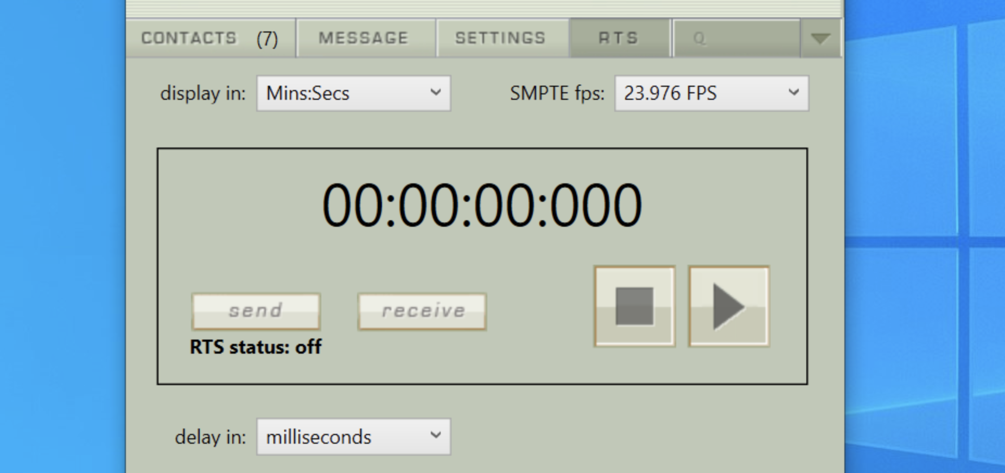Open the 23.976 FPS SMPTE dropdown
This screenshot has height=473, width=1005.
coord(711,93)
